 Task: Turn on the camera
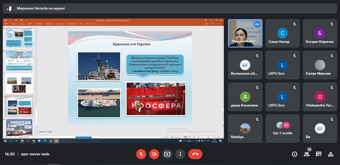[x=154, y=154]
